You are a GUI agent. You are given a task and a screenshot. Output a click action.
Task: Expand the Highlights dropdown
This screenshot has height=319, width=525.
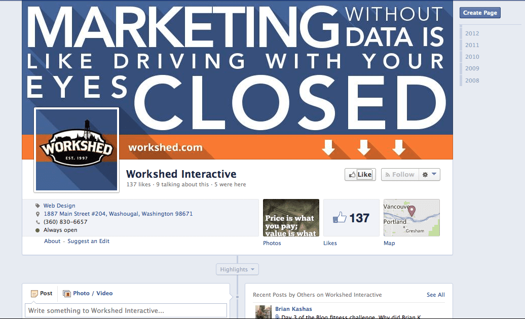coord(237,269)
